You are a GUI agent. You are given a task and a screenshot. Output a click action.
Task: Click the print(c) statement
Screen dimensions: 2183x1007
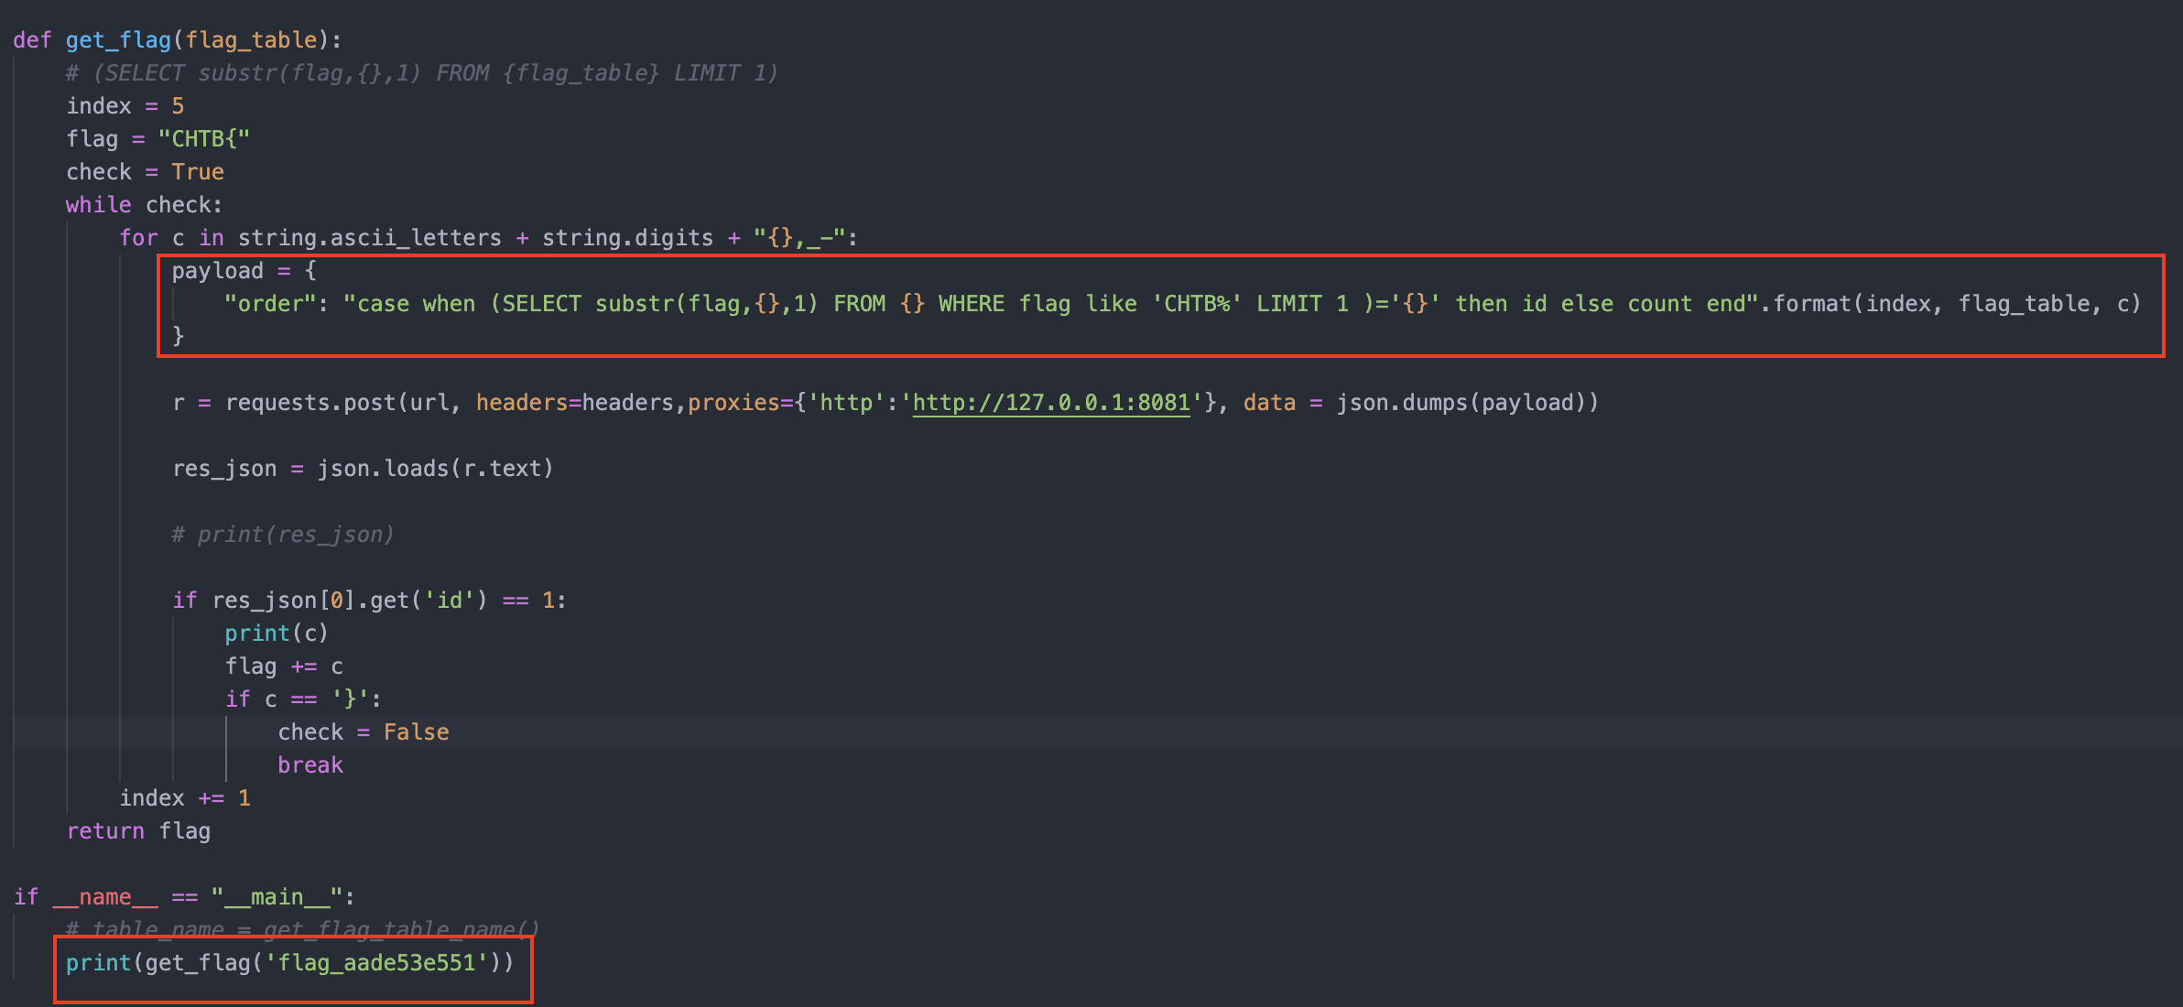coord(277,633)
